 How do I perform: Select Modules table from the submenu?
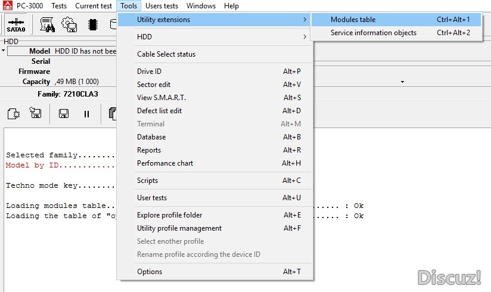[396, 20]
